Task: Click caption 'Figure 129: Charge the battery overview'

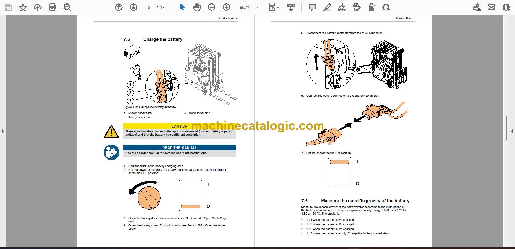Action: tap(150, 107)
